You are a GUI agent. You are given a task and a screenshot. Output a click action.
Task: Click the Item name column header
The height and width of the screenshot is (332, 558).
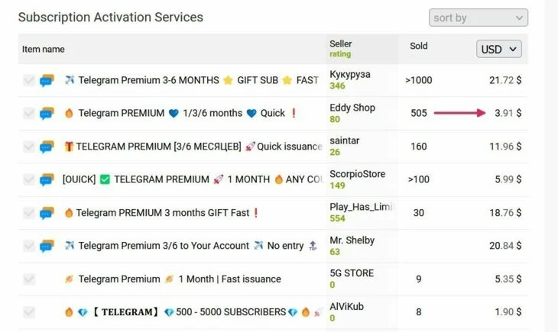click(x=43, y=49)
